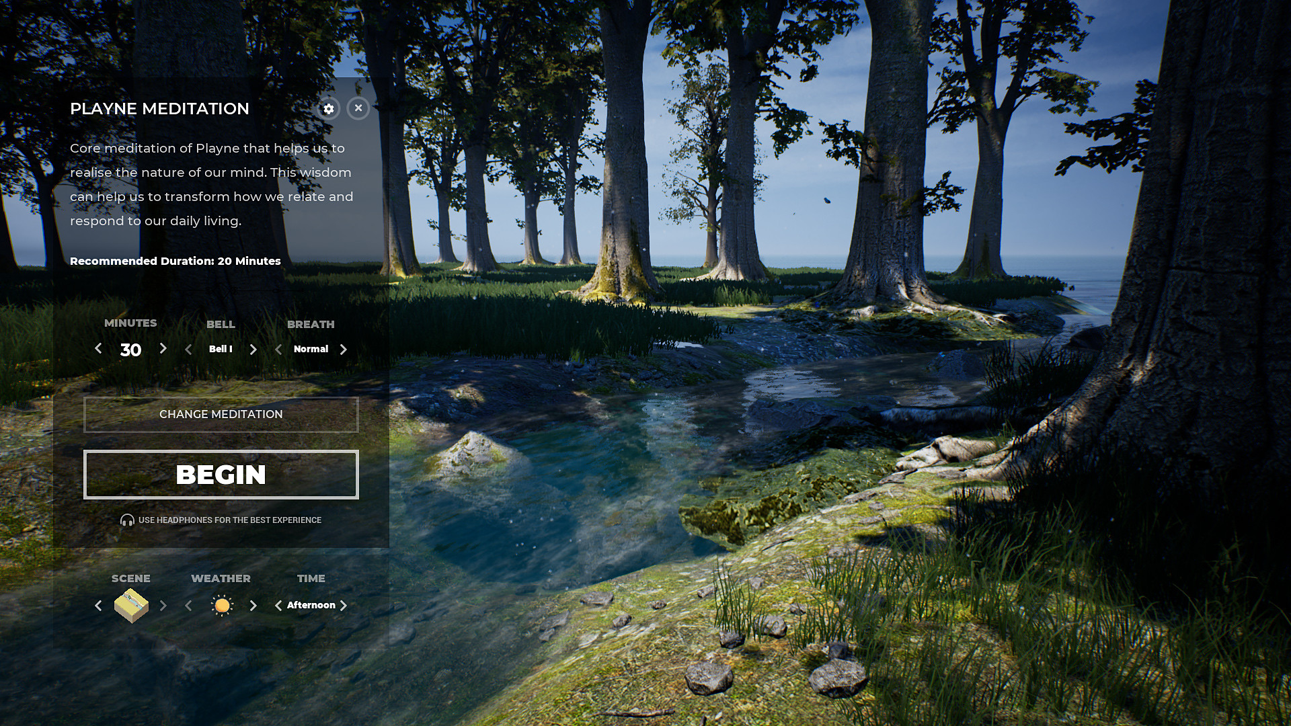Change time backward from Afternoon
This screenshot has height=726, width=1291.
tap(278, 605)
